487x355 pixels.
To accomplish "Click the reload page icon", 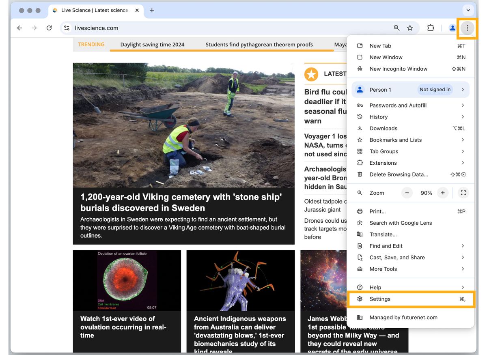I will [49, 28].
